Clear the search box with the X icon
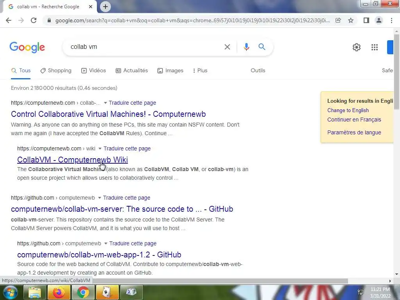400x300 pixels. 227,47
